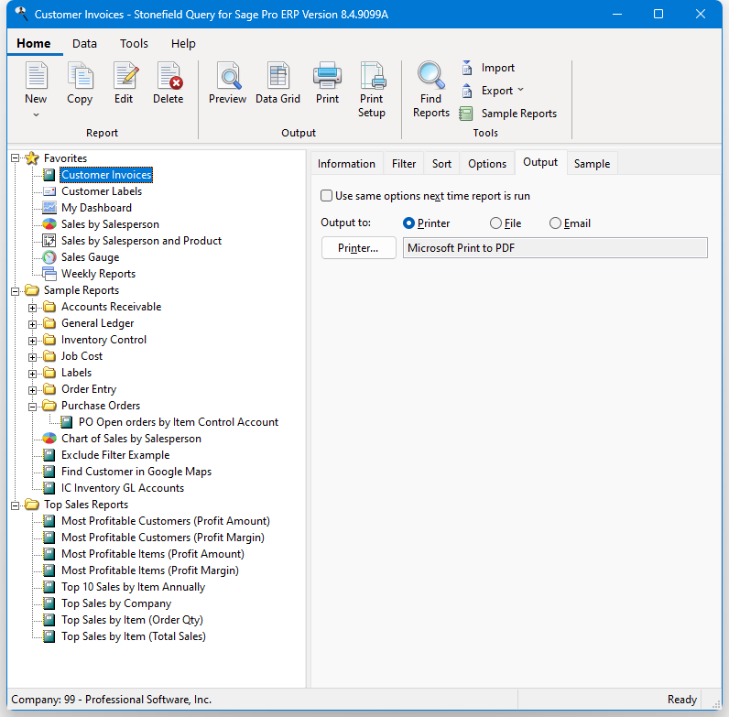Select the Top Sales by Company report
The height and width of the screenshot is (717, 729).
pos(116,603)
